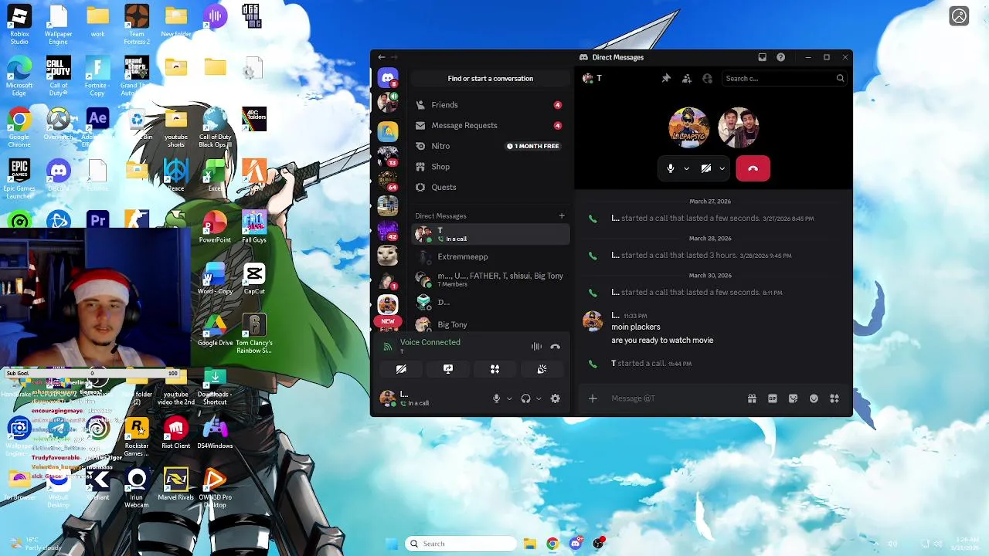Open the 7 Members group DM
This screenshot has width=989, height=556.
click(489, 280)
